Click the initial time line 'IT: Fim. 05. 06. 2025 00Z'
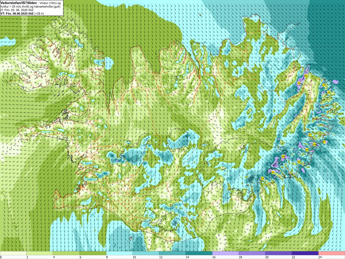The height and width of the screenshot is (259, 345). tap(17, 10)
